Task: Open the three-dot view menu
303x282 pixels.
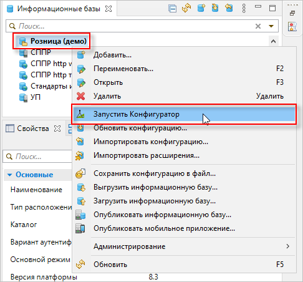Action: tap(244, 8)
